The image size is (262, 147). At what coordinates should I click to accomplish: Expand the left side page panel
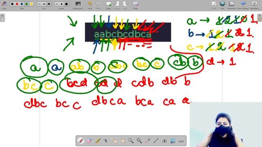point(2,18)
